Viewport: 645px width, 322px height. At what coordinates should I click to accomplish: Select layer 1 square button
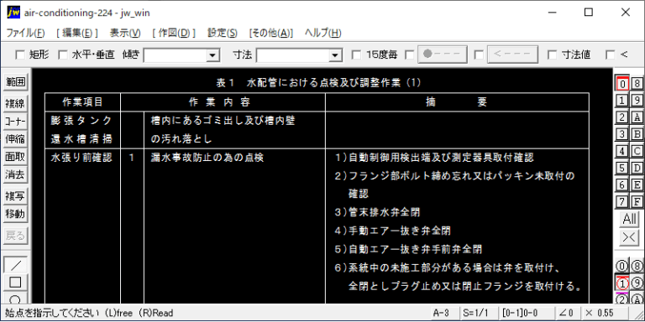[x=622, y=101]
